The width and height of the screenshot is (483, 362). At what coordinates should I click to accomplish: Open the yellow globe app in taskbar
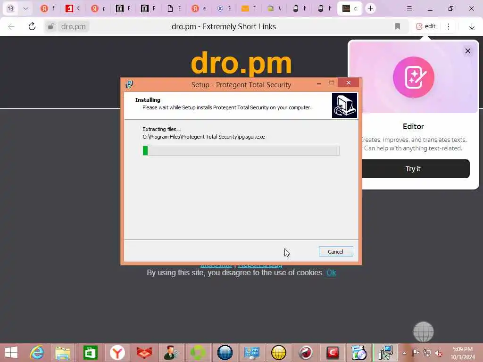279,353
